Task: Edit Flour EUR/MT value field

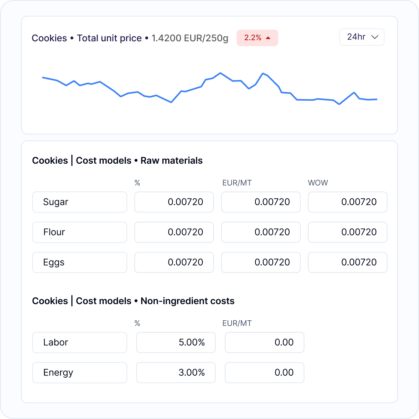Action: [261, 232]
